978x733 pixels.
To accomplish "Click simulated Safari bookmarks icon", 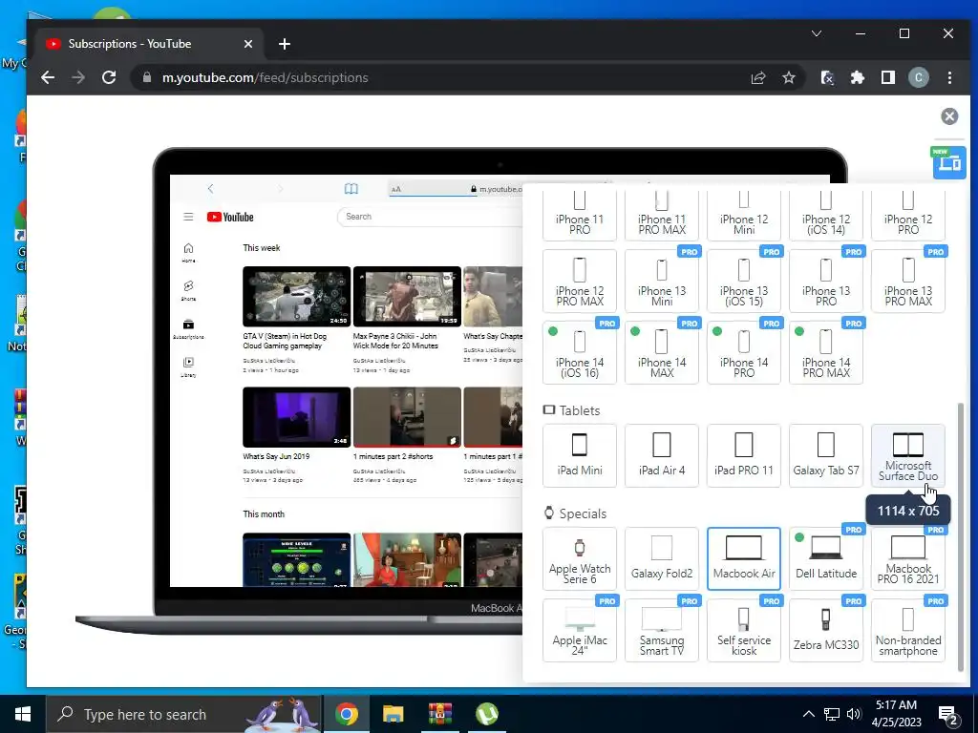I will click(351, 188).
